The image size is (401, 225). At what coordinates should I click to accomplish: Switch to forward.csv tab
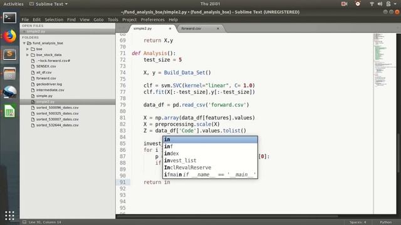click(x=191, y=29)
